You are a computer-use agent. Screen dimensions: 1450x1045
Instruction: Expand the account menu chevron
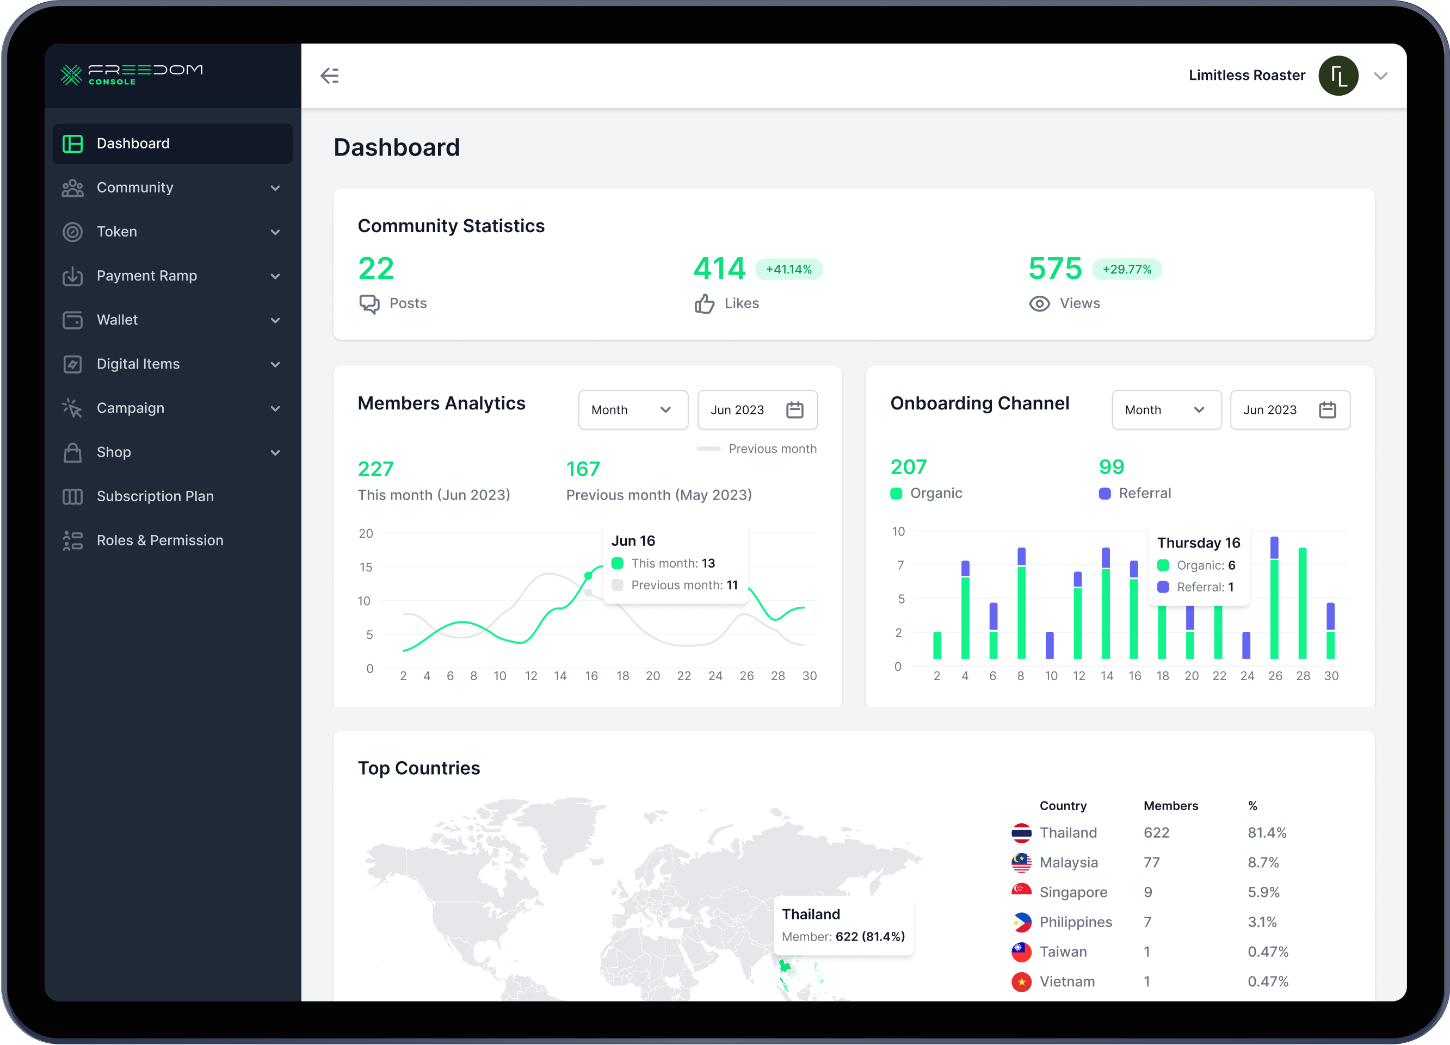[1380, 76]
